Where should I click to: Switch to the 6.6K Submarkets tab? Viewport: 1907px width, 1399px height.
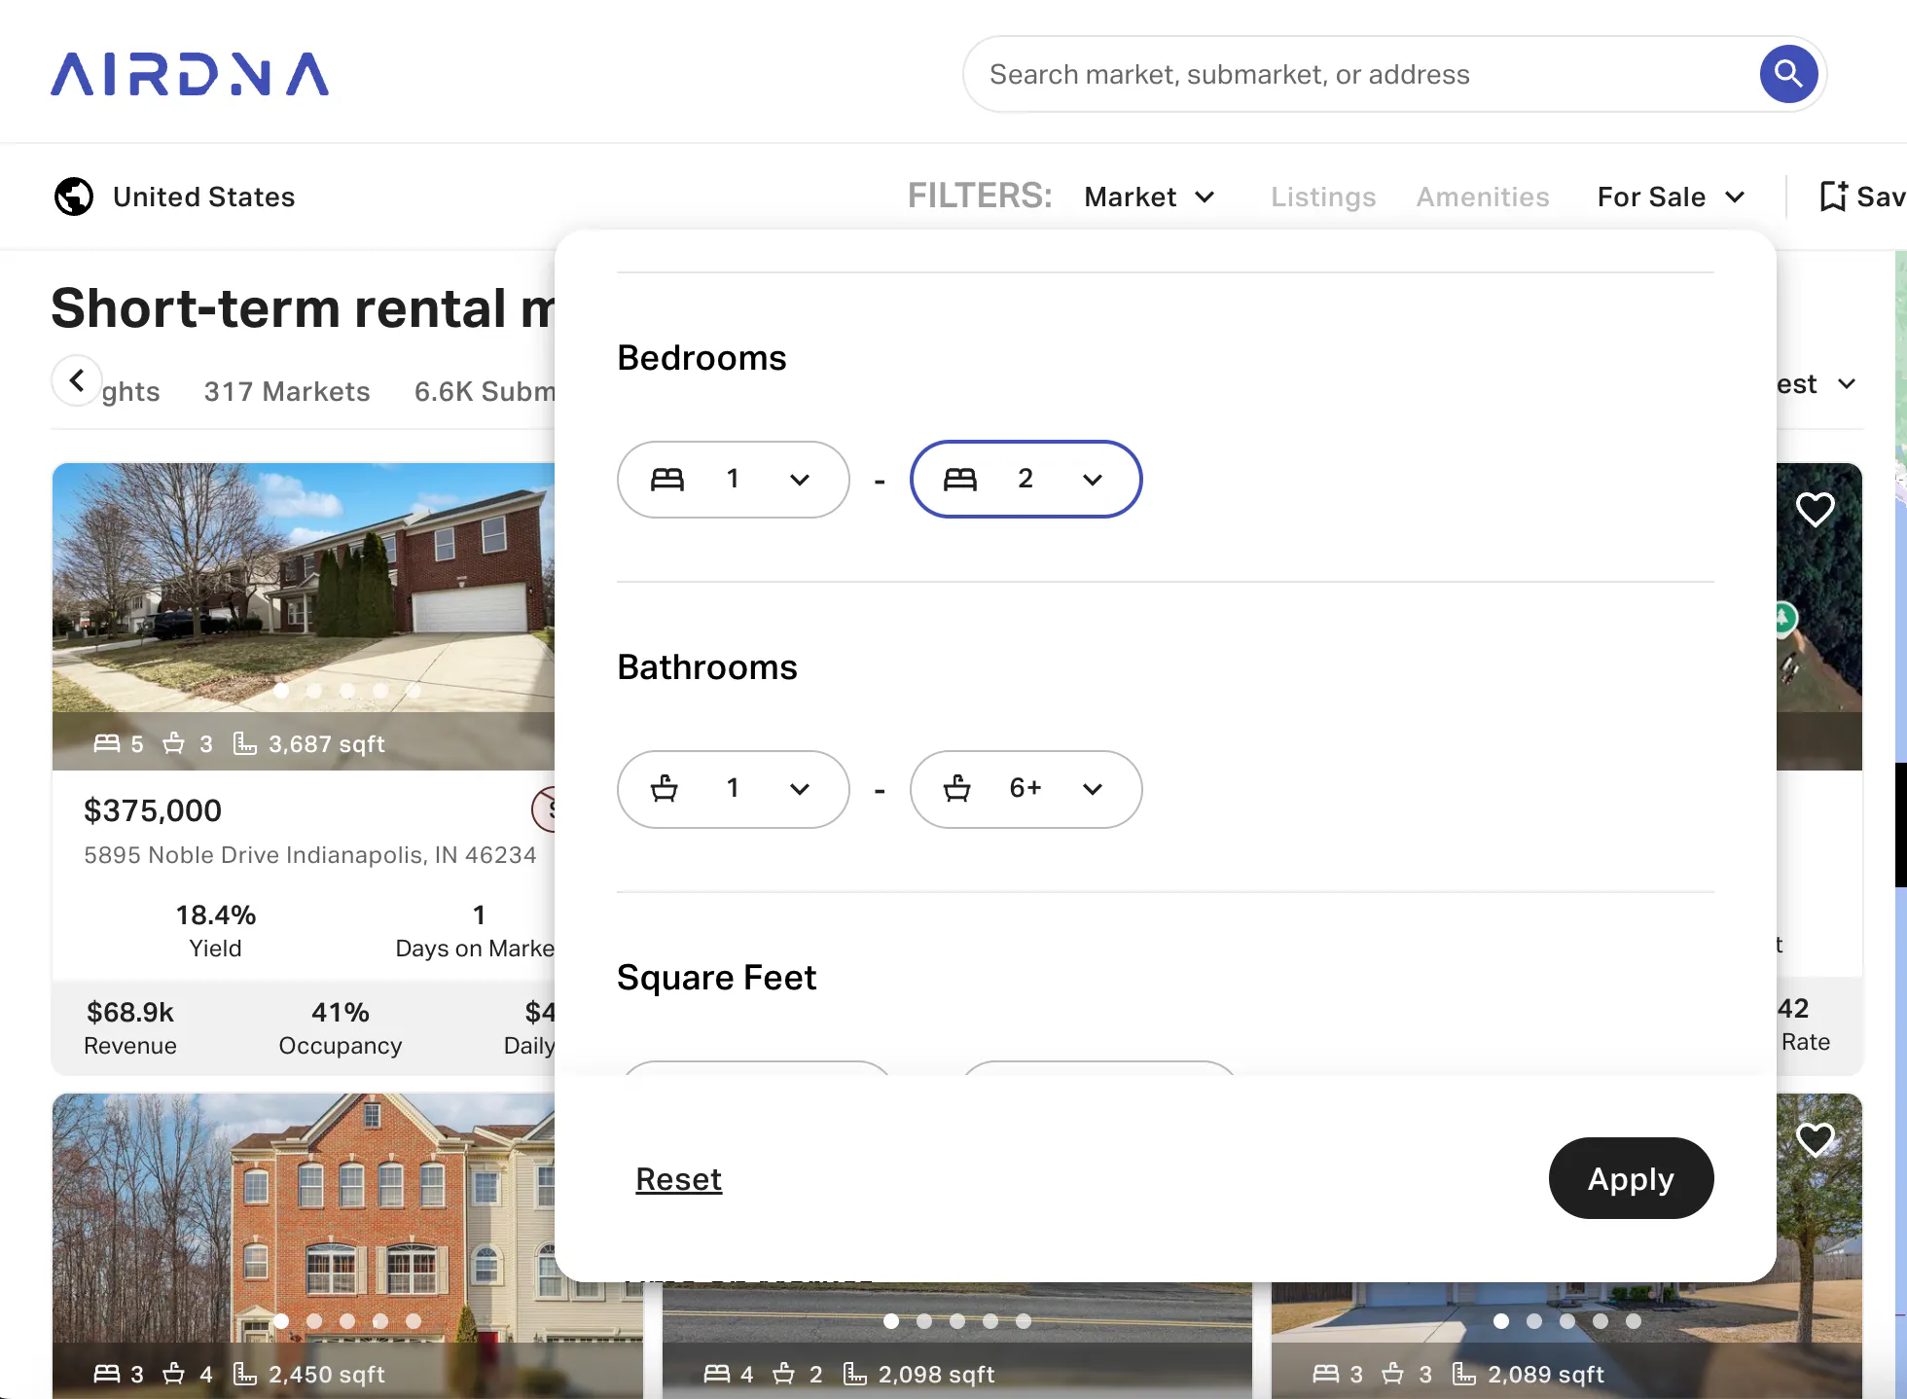coord(485,391)
